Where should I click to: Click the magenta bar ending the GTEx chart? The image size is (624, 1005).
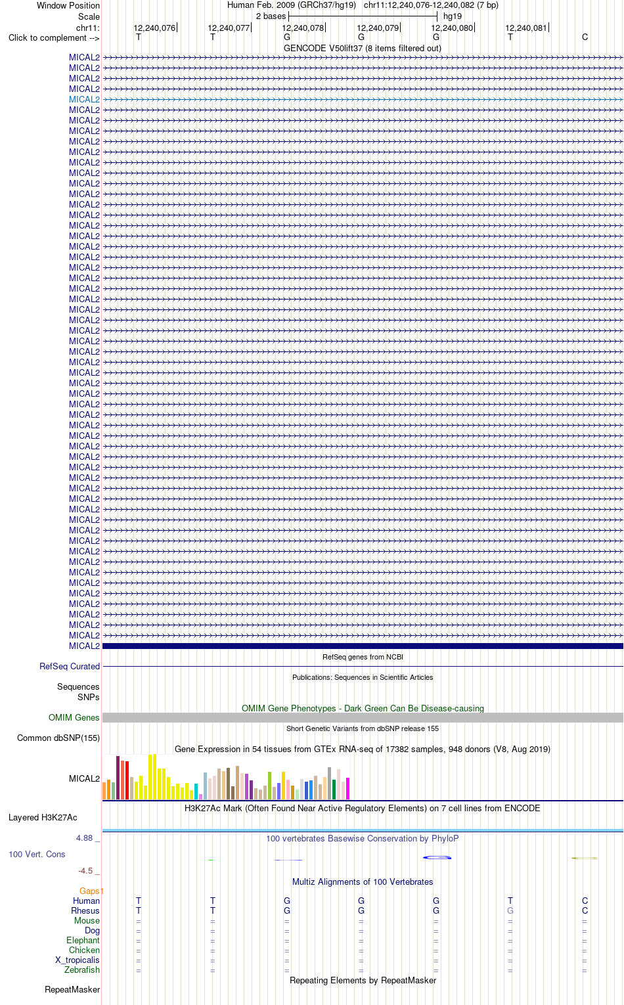[x=348, y=788]
